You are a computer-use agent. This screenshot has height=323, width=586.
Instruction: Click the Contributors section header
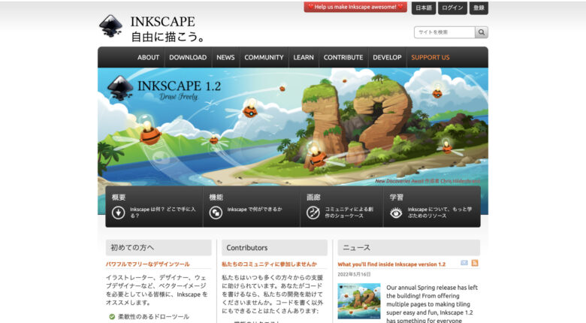tap(274, 247)
